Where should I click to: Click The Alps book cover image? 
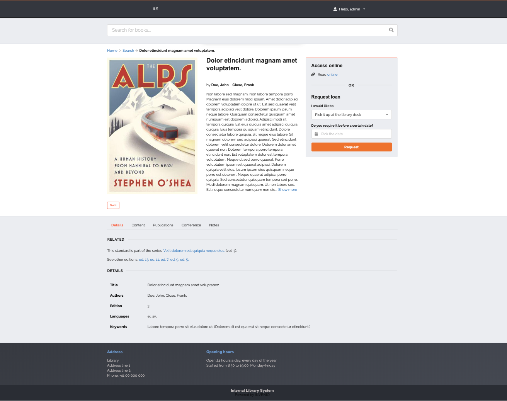tap(152, 126)
